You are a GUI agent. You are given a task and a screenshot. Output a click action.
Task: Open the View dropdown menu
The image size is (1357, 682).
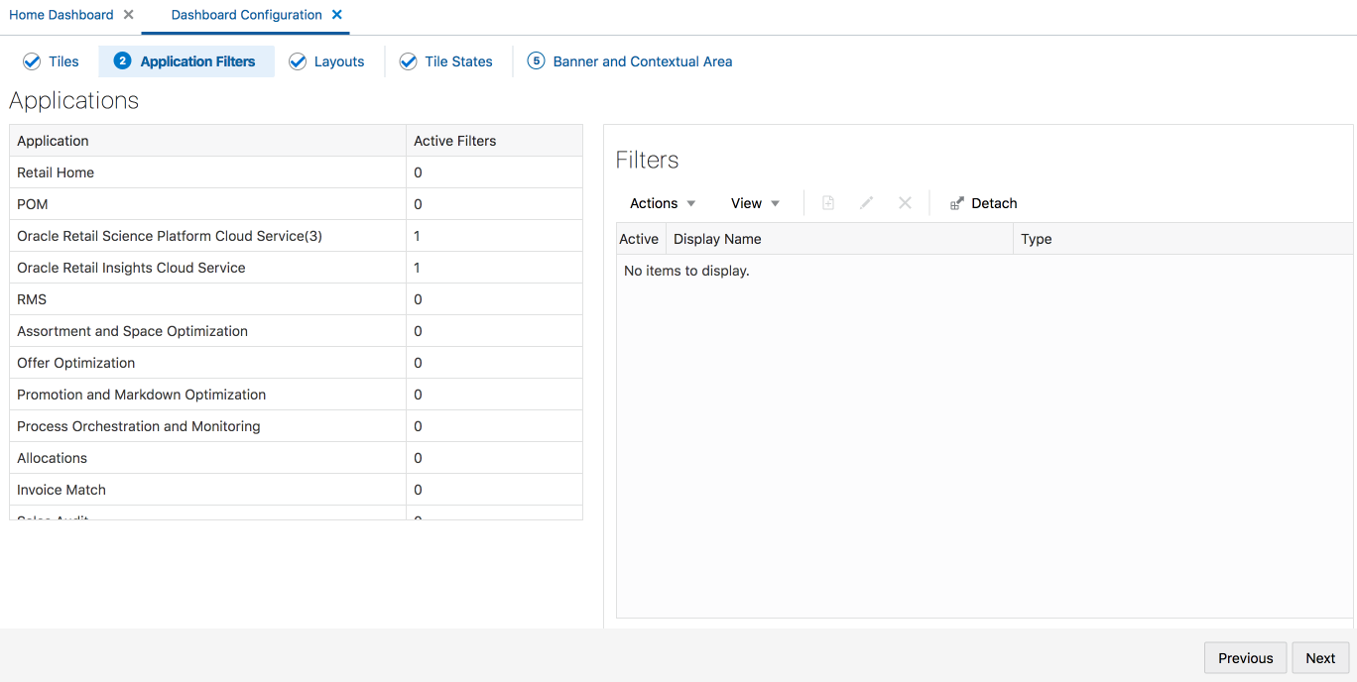(749, 202)
